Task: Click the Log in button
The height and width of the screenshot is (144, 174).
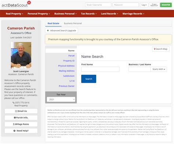Action: [x=144, y=5]
